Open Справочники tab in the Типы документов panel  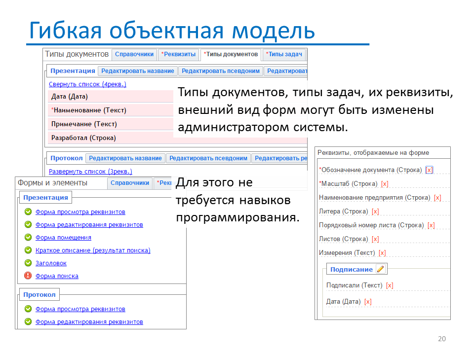click(x=134, y=54)
